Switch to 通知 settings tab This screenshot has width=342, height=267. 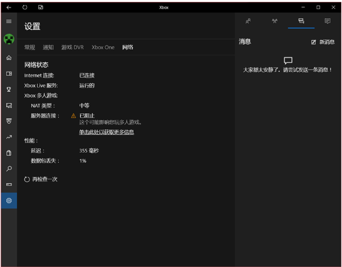click(48, 48)
